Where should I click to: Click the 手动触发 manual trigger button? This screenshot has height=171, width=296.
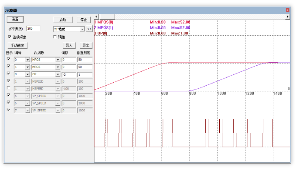point(17,45)
